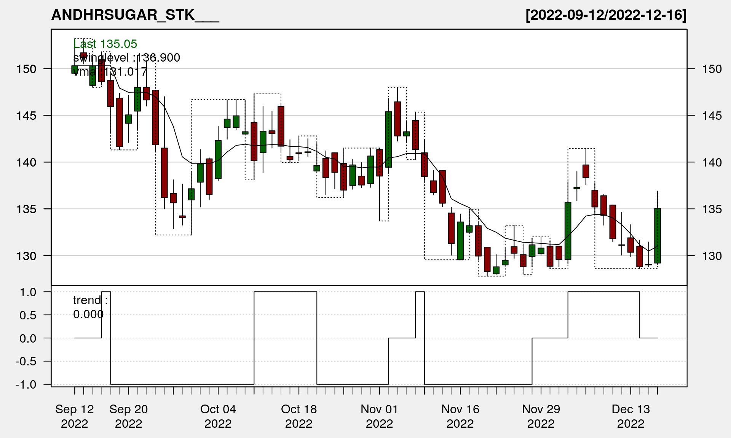Click the last green candlestick at 135

(x=658, y=236)
